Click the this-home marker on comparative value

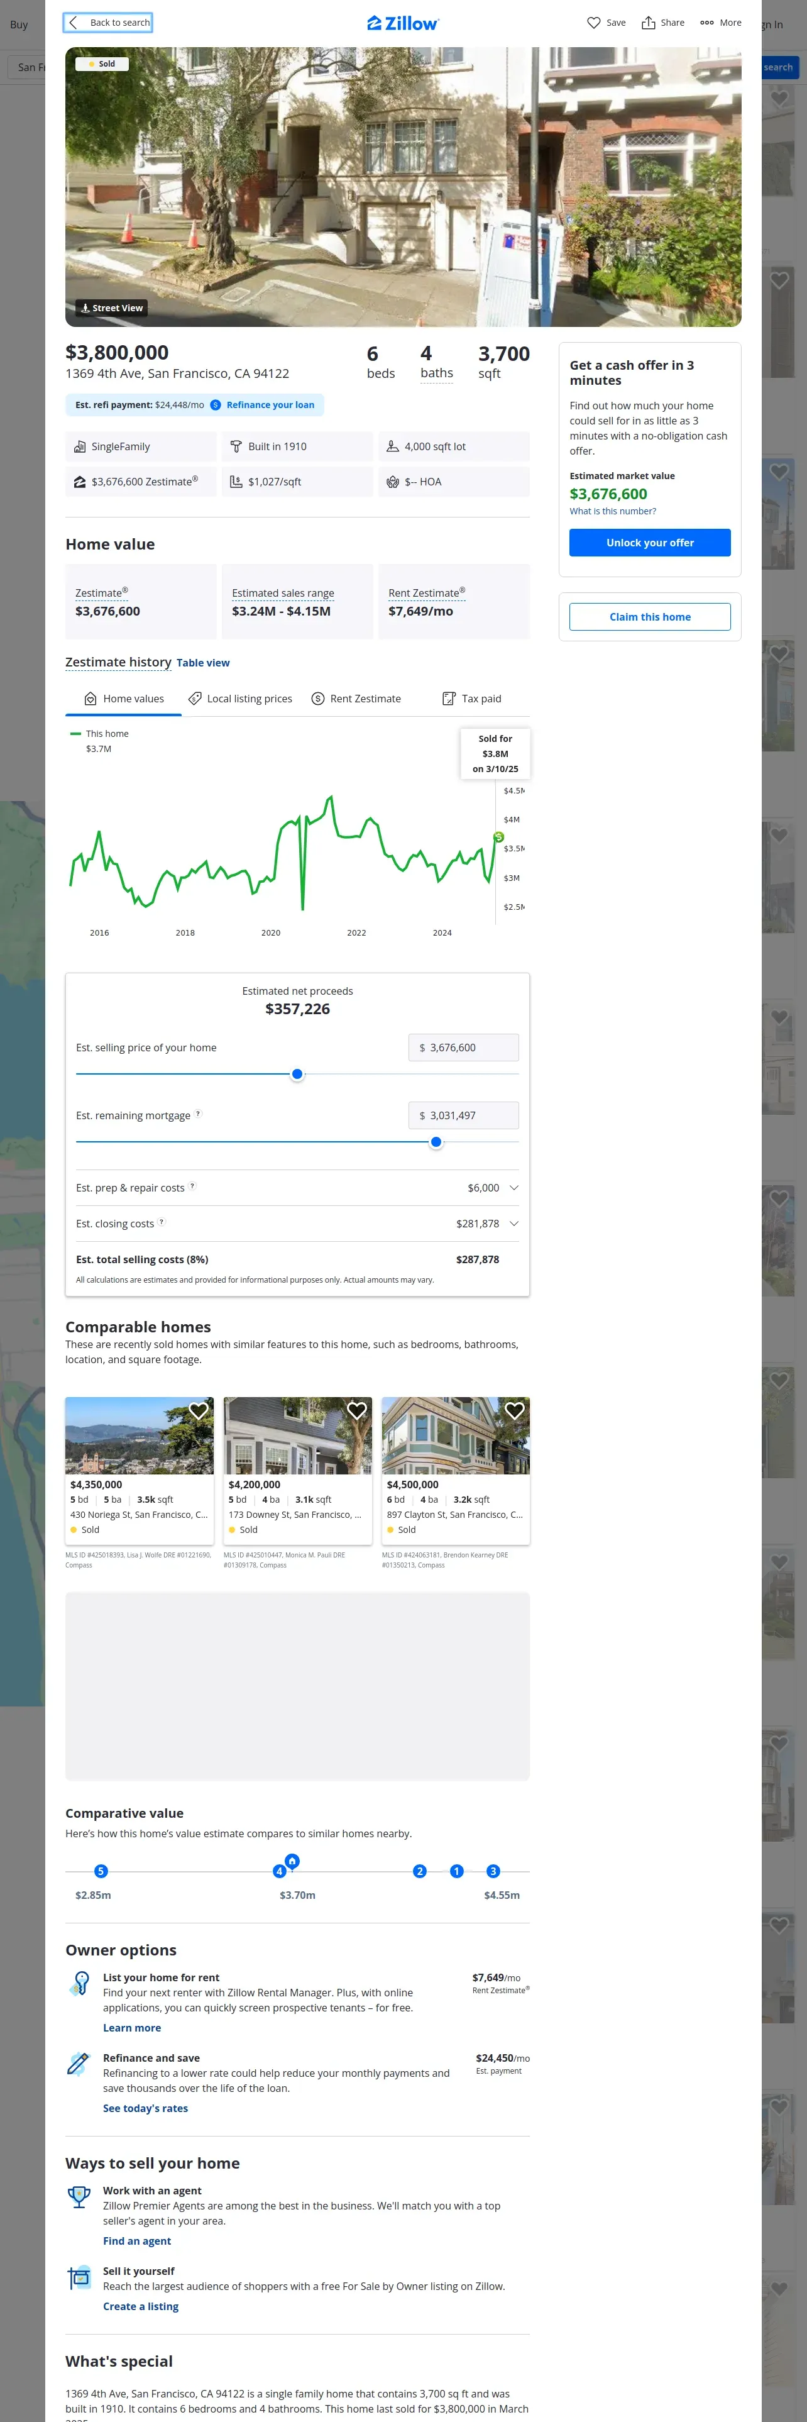[292, 1861]
